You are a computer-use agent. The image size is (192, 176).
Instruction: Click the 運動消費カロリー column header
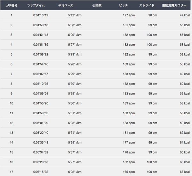point(174,5)
